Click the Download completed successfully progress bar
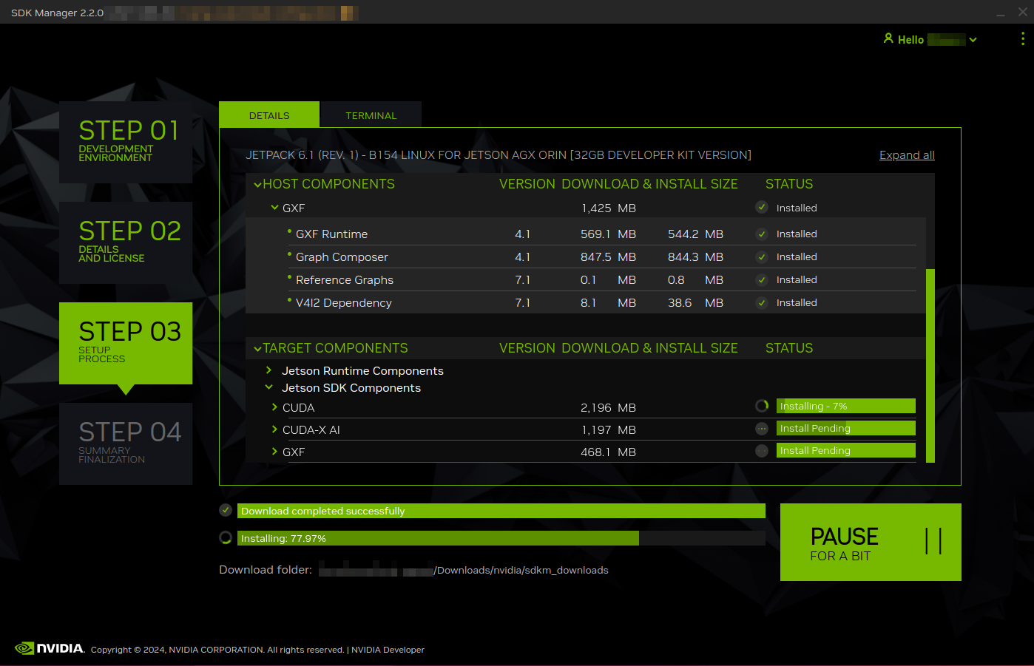Viewport: 1034px width, 666px height. pyautogui.click(x=501, y=511)
